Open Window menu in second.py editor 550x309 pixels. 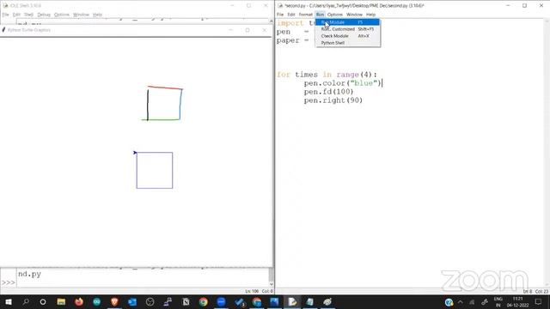click(x=354, y=15)
